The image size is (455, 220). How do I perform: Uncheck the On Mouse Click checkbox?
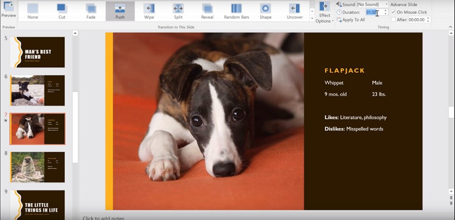[393, 12]
